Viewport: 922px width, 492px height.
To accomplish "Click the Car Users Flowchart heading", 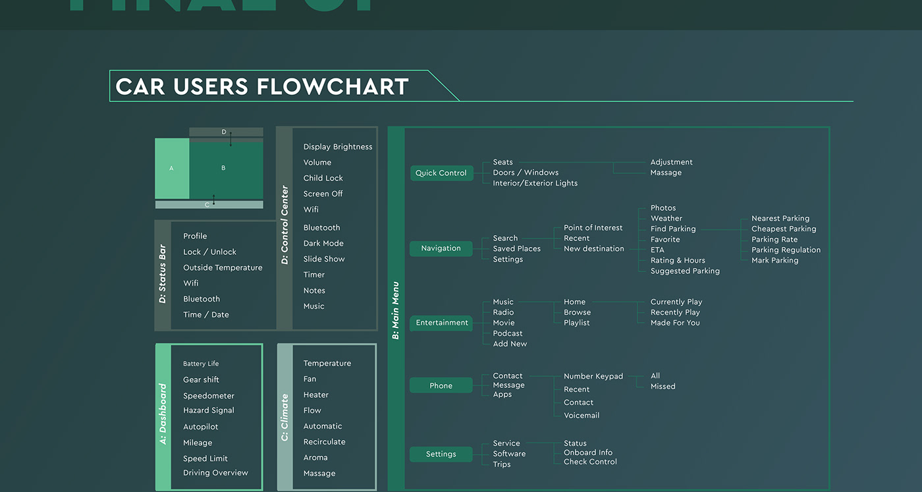I will pyautogui.click(x=262, y=86).
